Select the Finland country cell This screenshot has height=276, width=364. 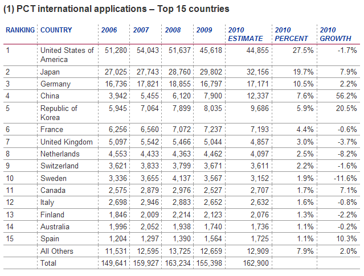click(52, 215)
